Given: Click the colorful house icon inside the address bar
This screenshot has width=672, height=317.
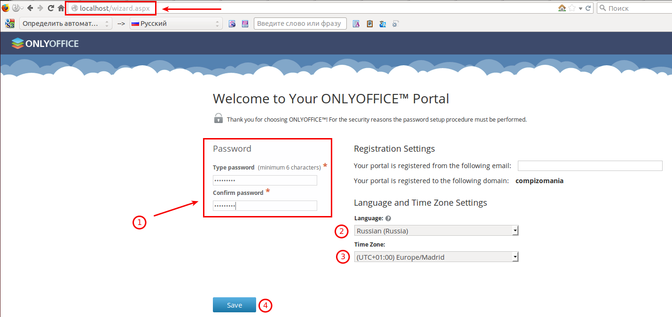Looking at the screenshot, I should point(562,8).
